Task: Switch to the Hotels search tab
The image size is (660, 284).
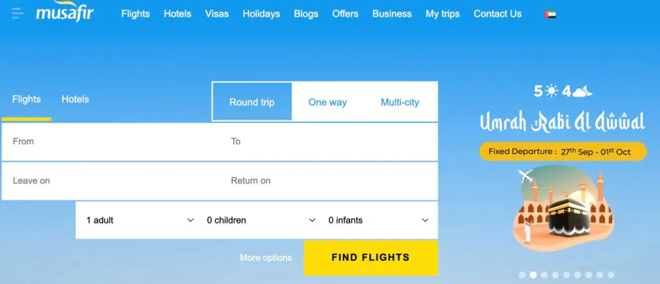Action: [75, 99]
